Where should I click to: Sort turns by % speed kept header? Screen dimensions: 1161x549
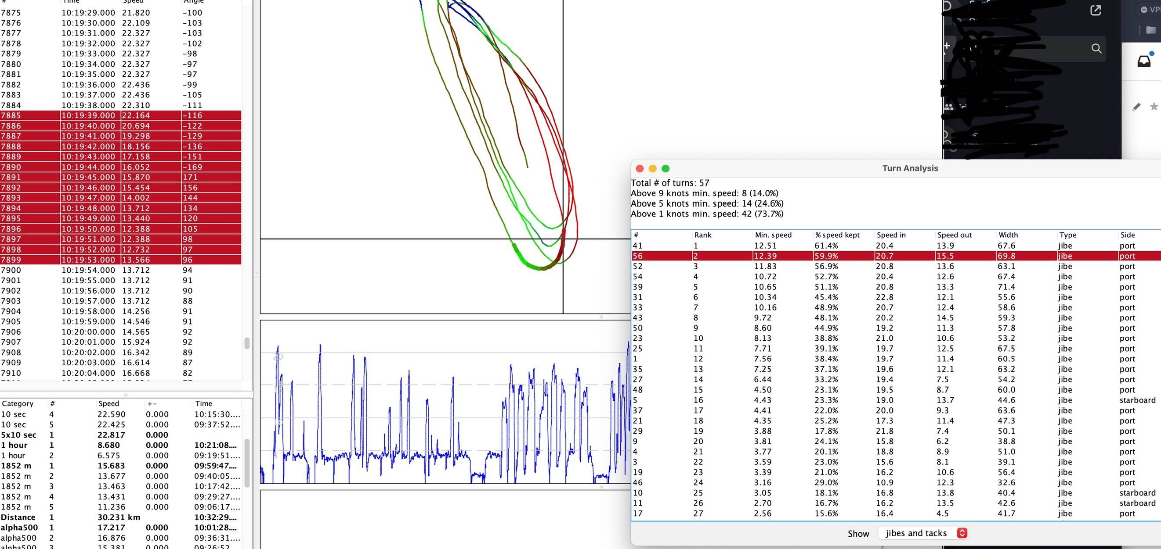click(837, 235)
